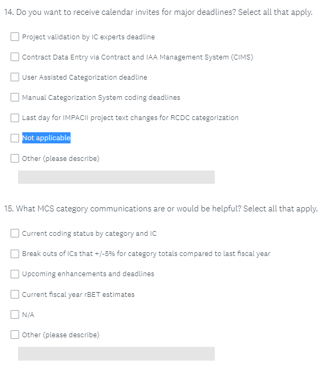Image resolution: width=324 pixels, height=367 pixels.
Task: Tick the Not applicable checkbox in question 14
Action: [x=15, y=138]
